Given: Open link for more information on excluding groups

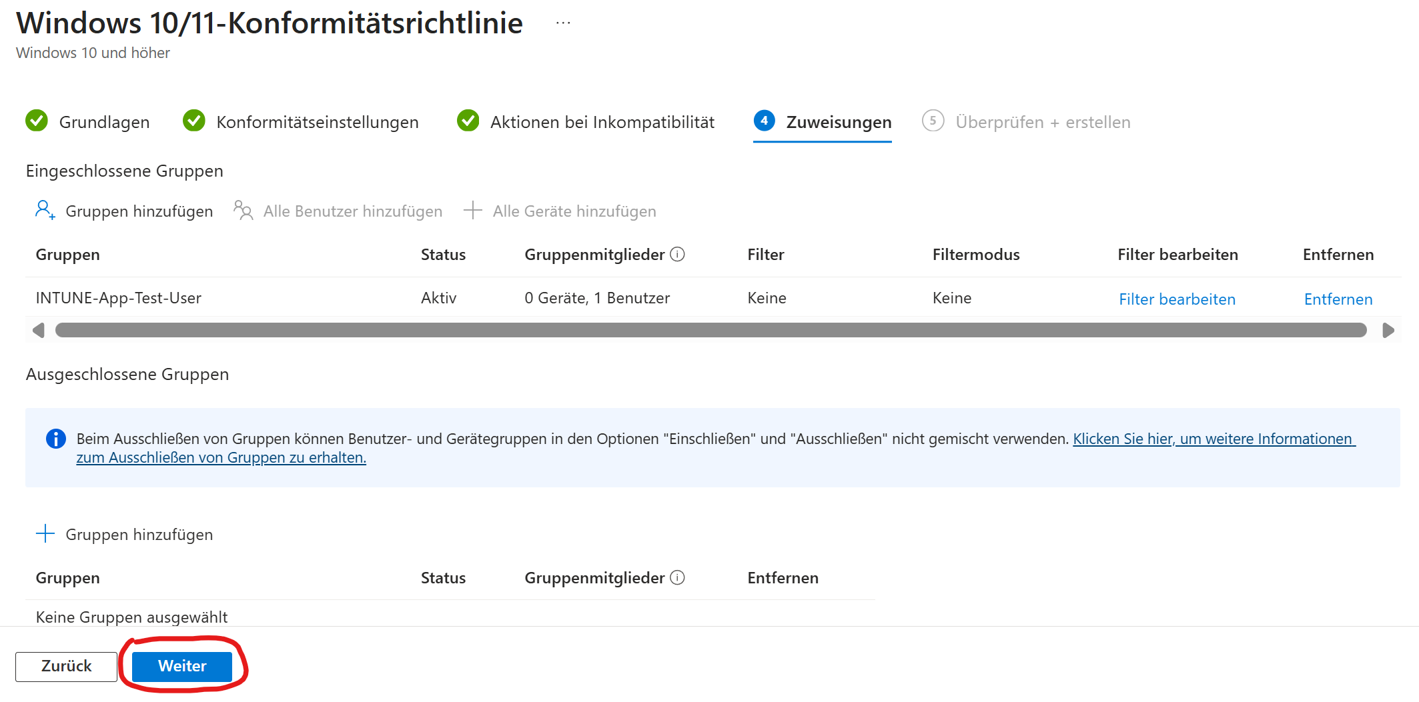Looking at the screenshot, I should tap(1212, 439).
